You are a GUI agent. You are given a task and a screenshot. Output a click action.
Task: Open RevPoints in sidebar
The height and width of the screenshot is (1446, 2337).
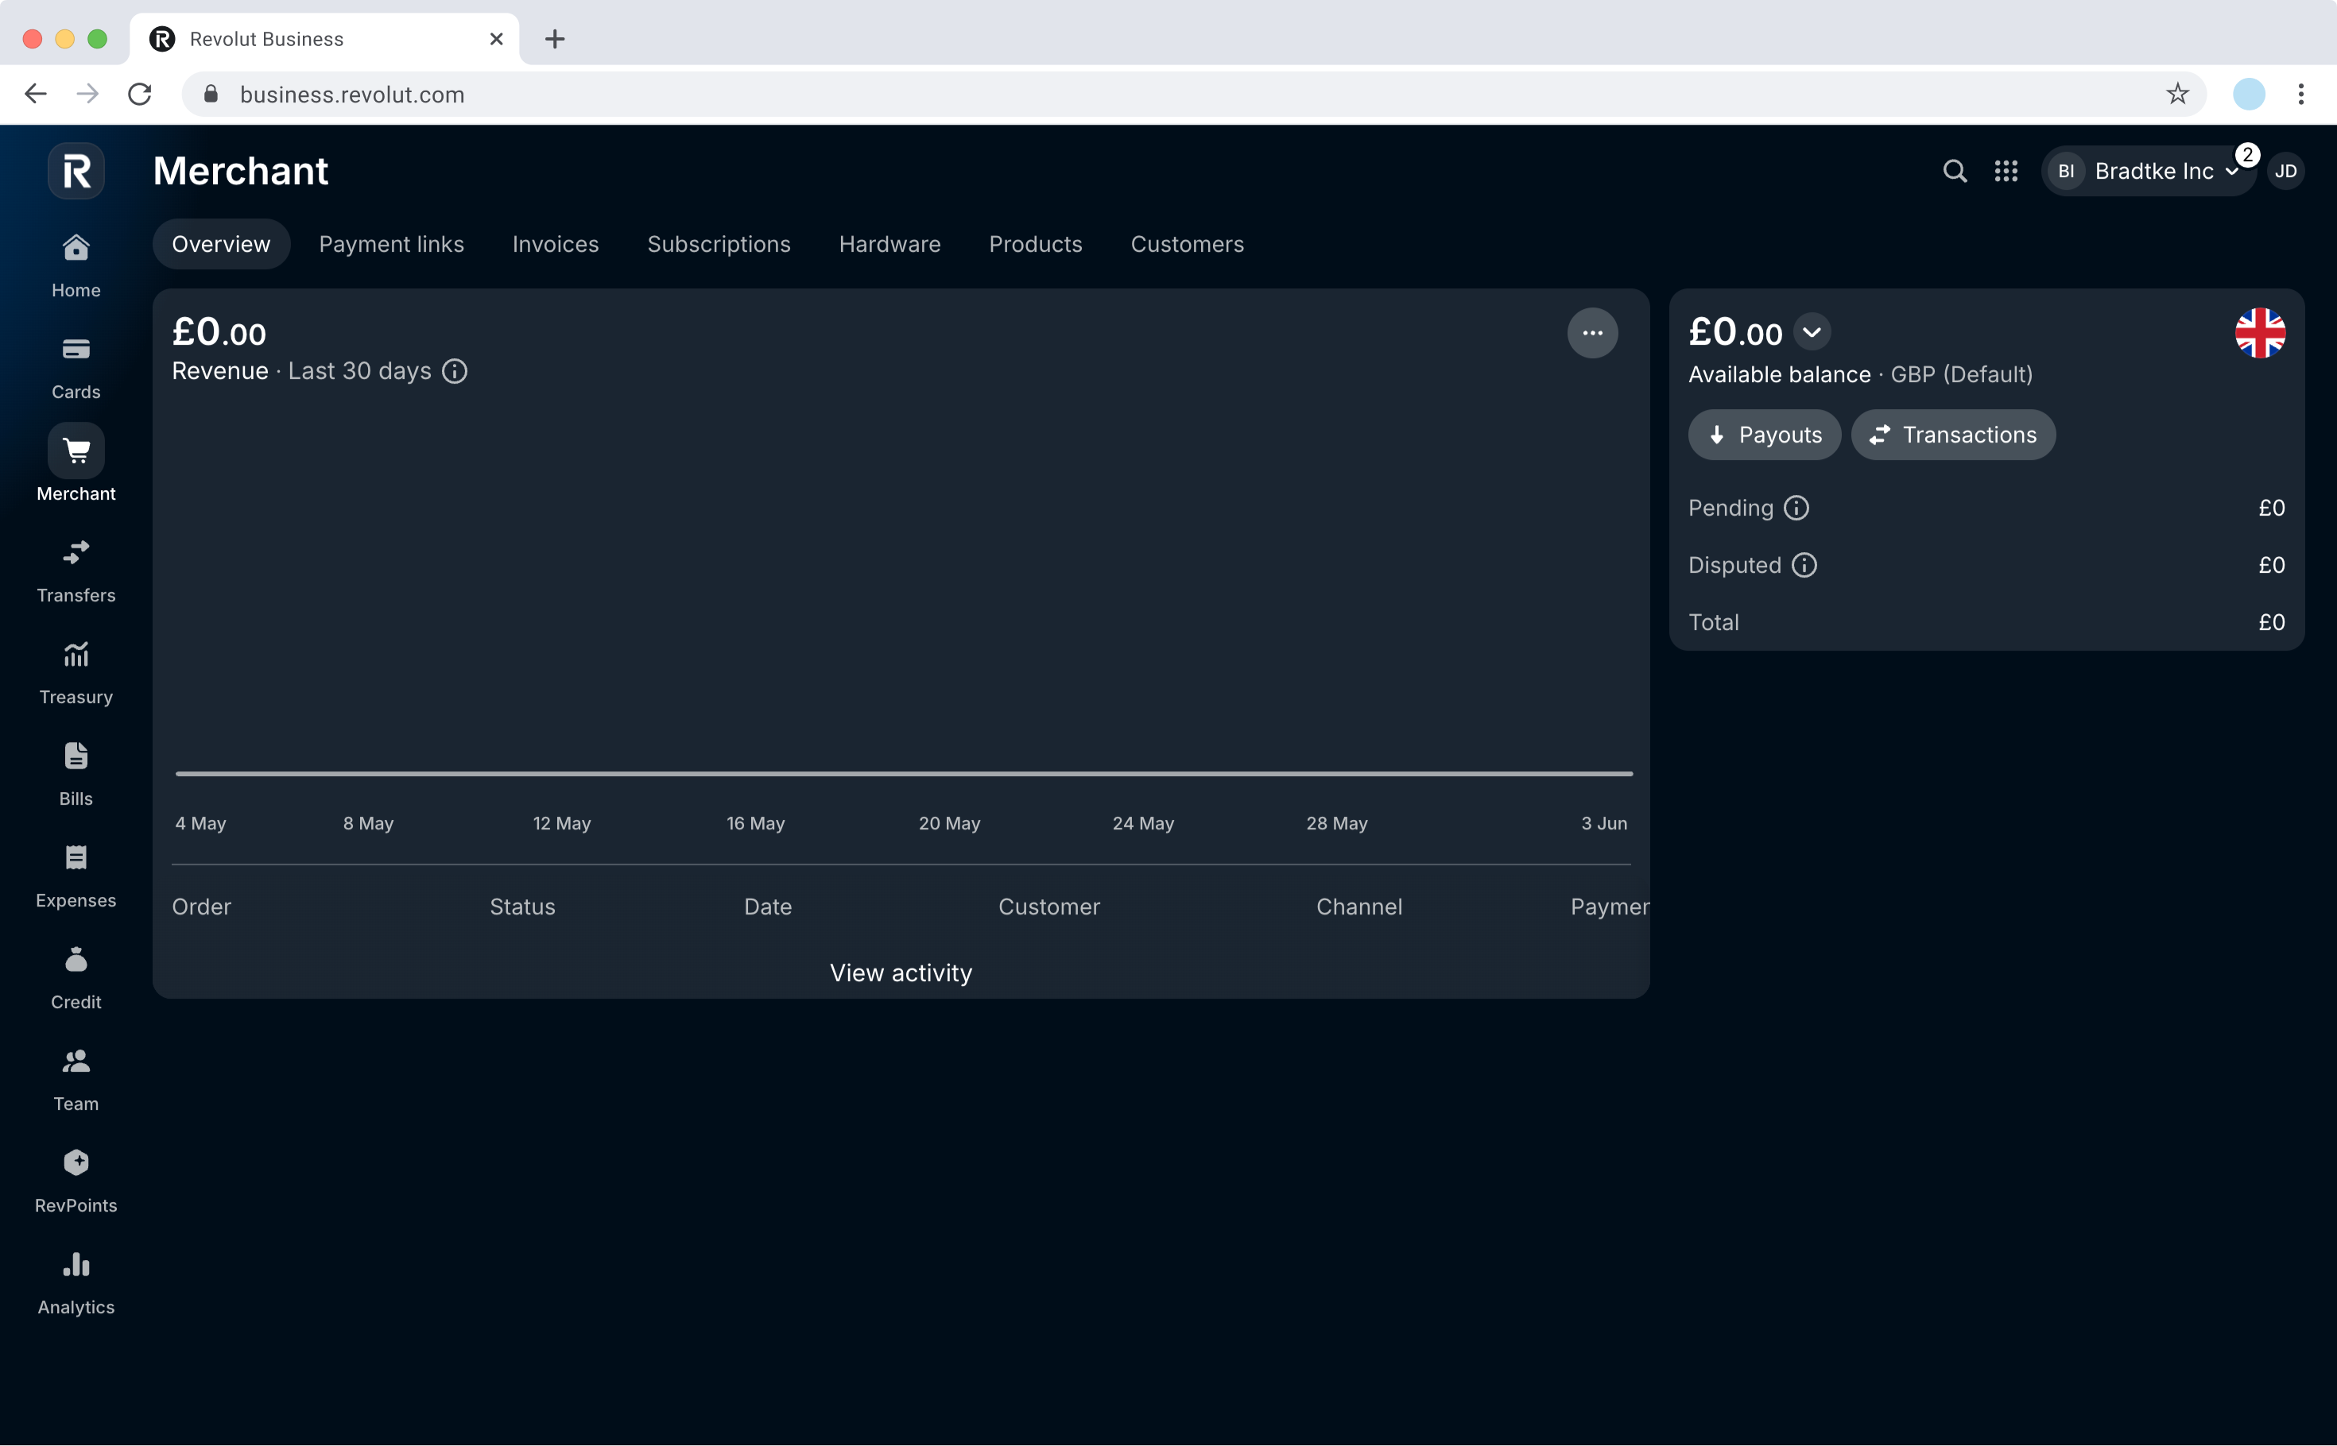(76, 1182)
